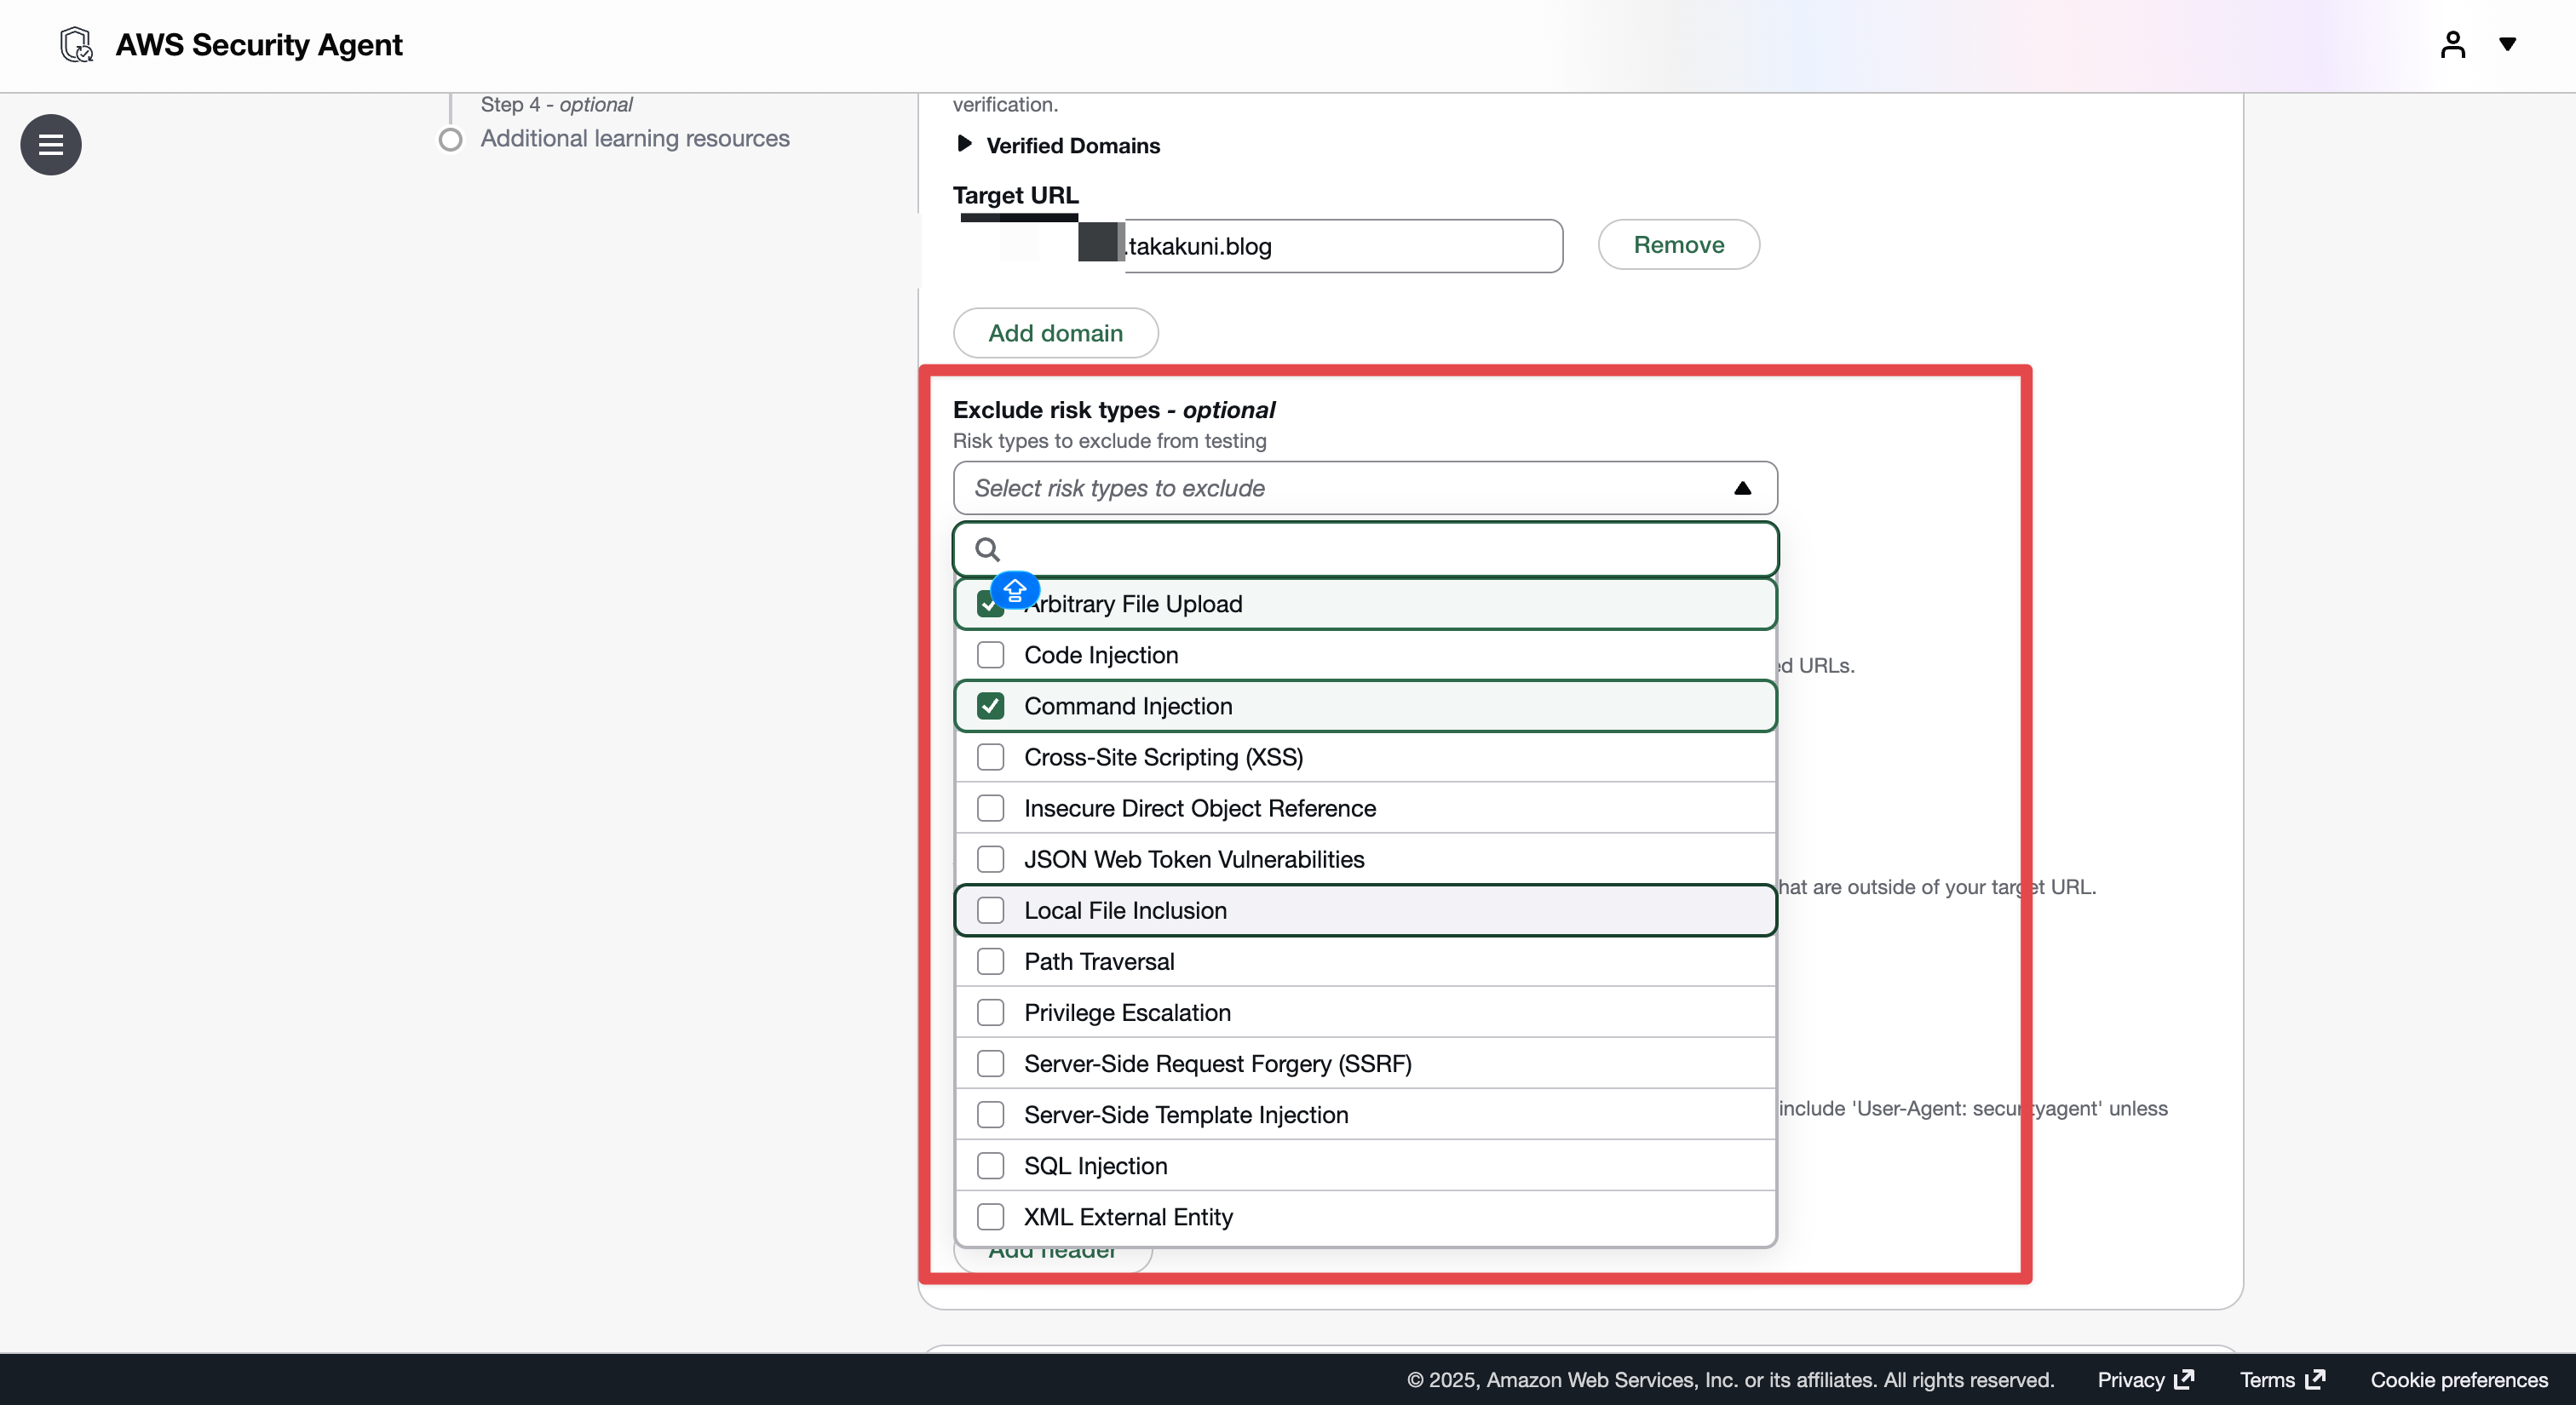The image size is (2576, 1405).
Task: Check the Code Injection checkbox
Action: coord(990,656)
